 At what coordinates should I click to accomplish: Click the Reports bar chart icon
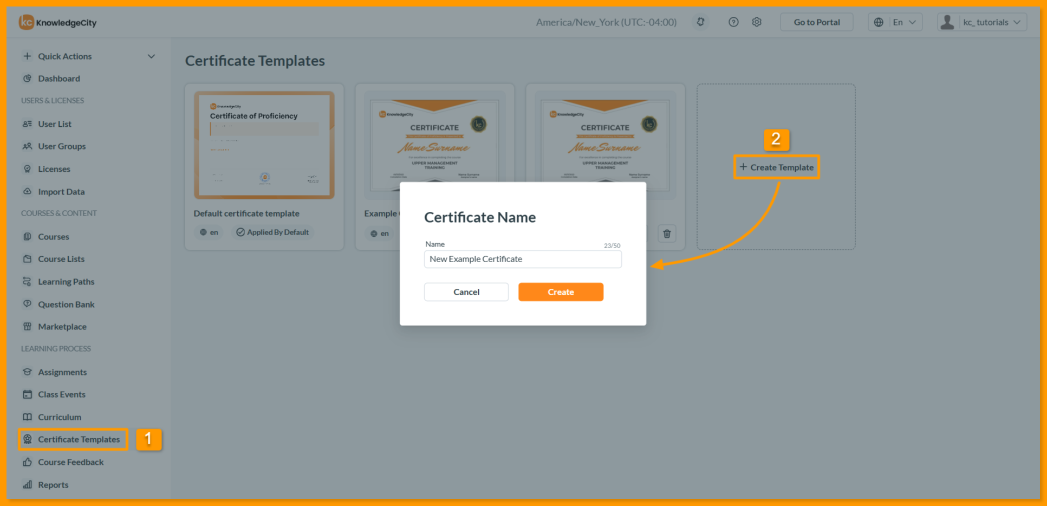point(27,485)
